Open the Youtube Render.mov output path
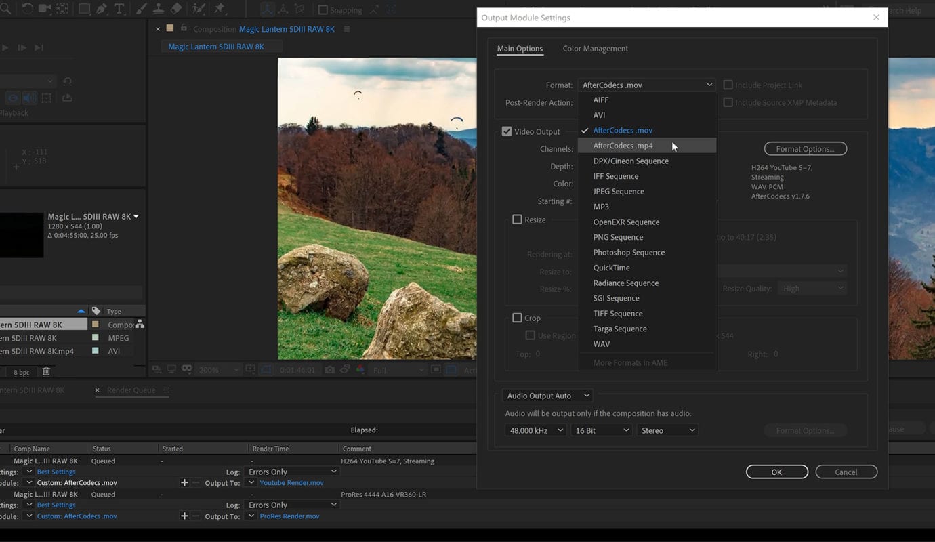Image resolution: width=935 pixels, height=542 pixels. coord(291,483)
